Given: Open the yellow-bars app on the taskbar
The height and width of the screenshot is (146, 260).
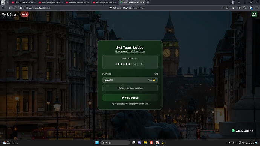Looking at the screenshot, I should pyautogui.click(x=163, y=143).
